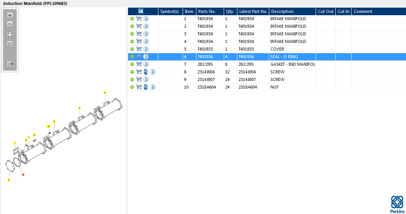Click the single-square fit view icon

pyautogui.click(x=10, y=44)
